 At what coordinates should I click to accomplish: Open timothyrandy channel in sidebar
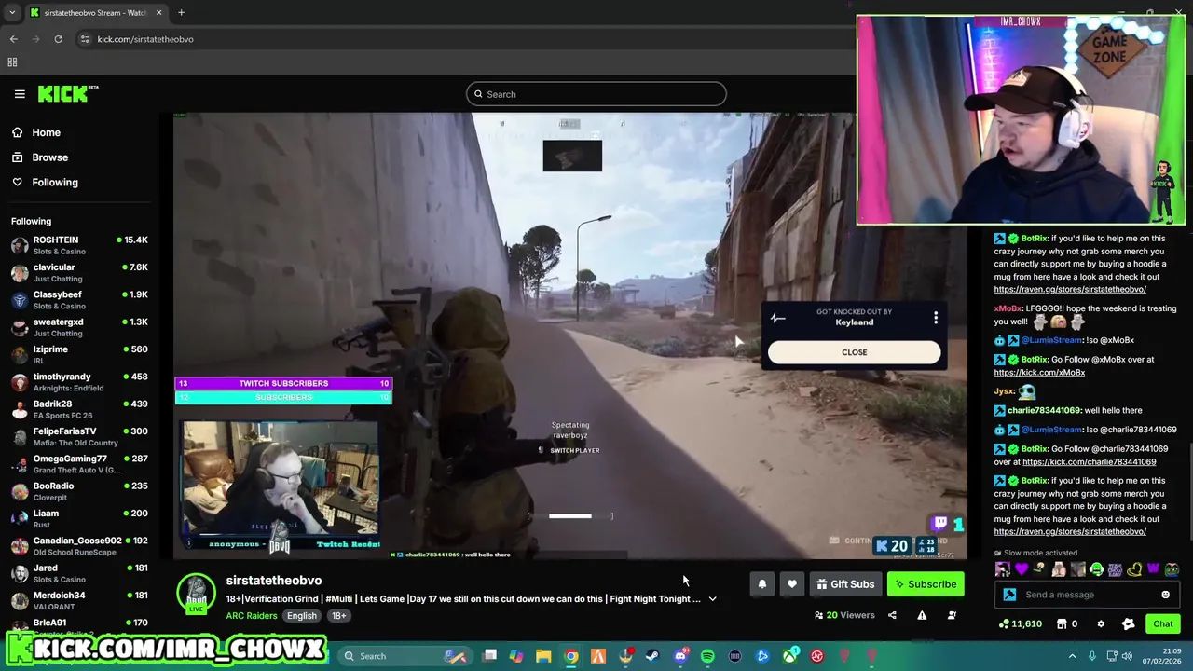click(x=79, y=382)
